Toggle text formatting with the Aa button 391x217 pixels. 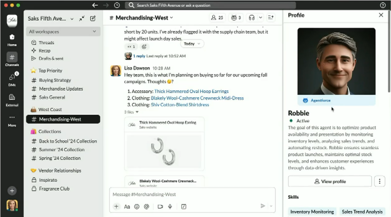point(127,206)
